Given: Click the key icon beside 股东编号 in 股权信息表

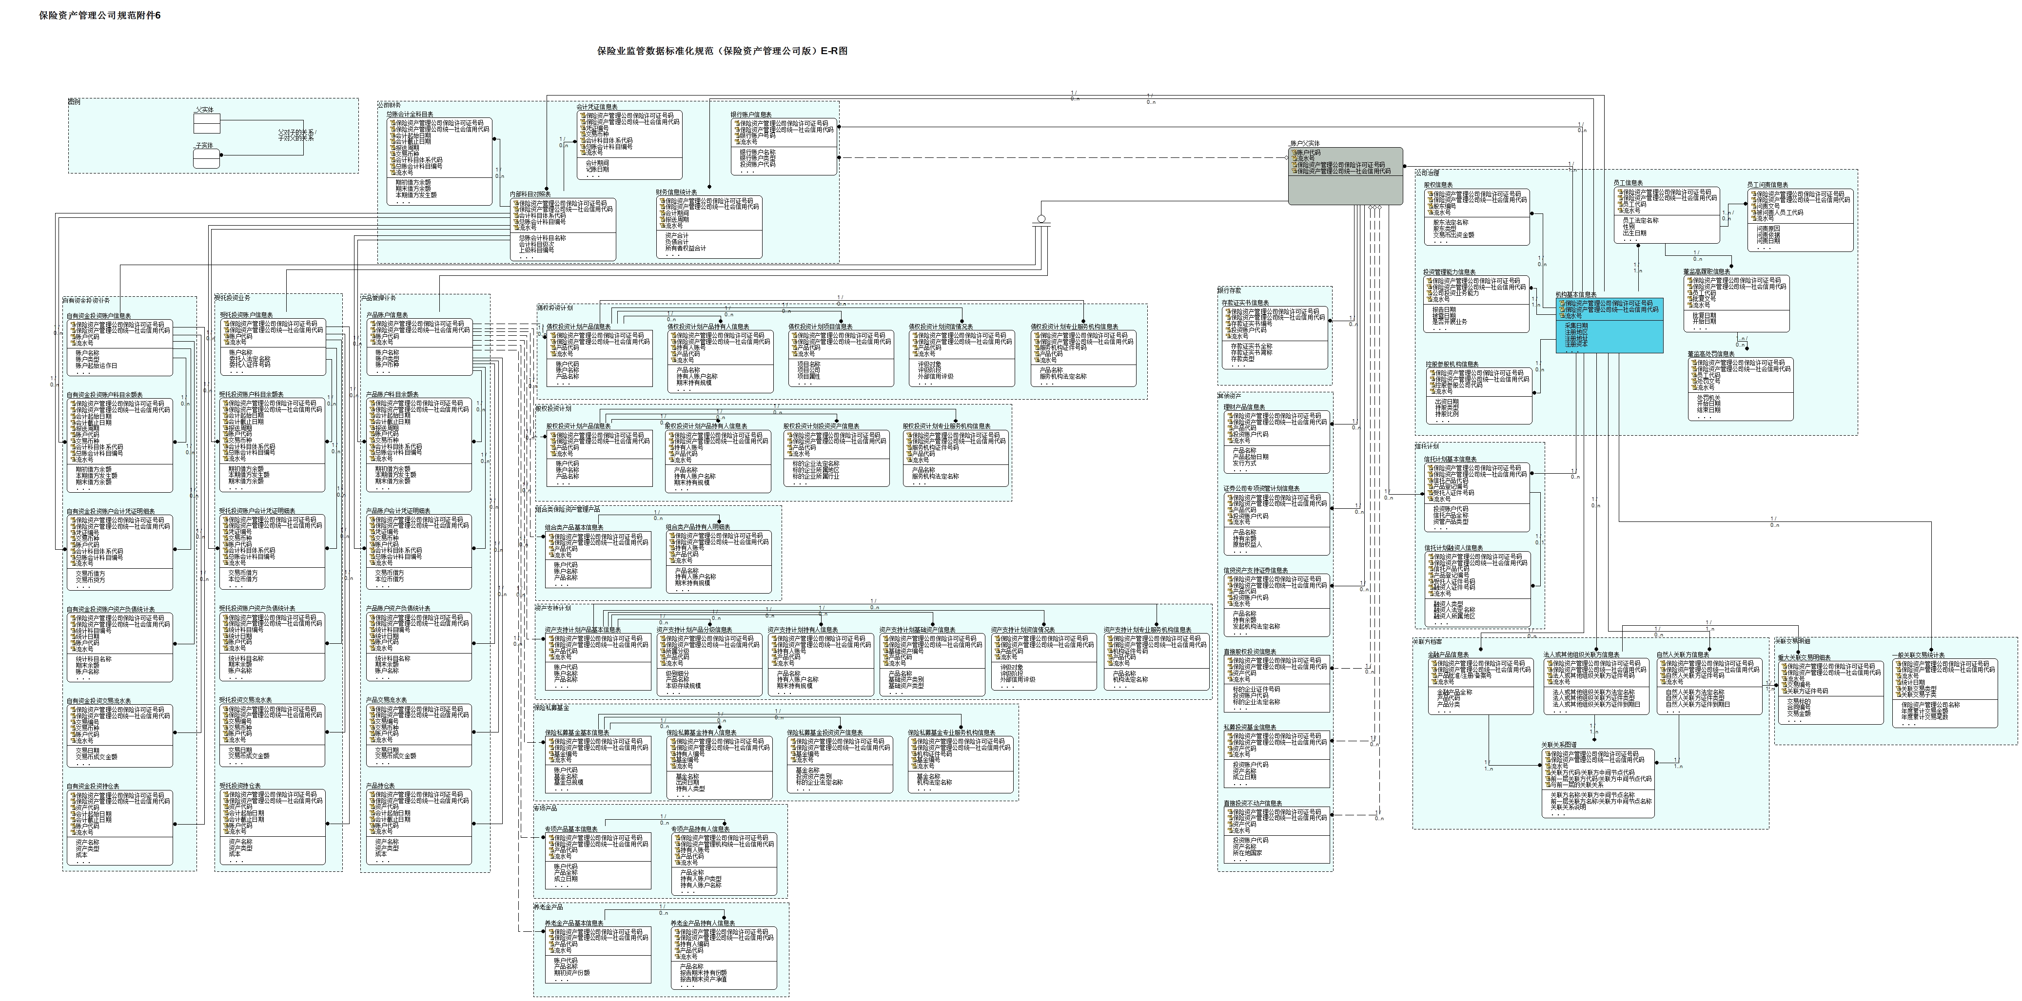Looking at the screenshot, I should click(1432, 206).
